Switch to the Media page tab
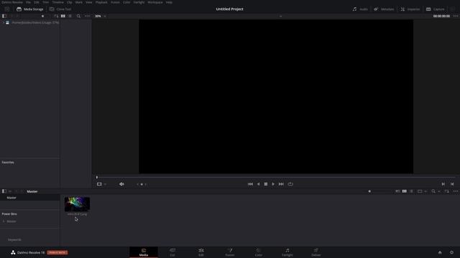The image size is (460, 258). (144, 252)
